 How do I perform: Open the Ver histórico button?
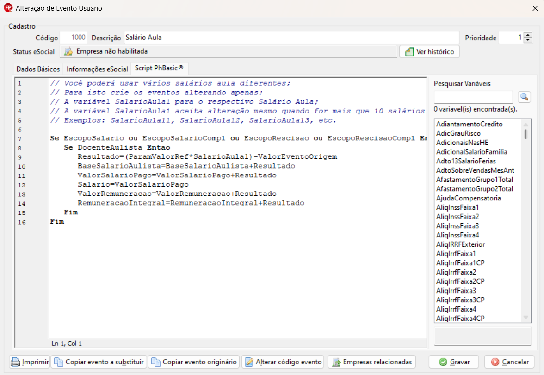click(429, 52)
